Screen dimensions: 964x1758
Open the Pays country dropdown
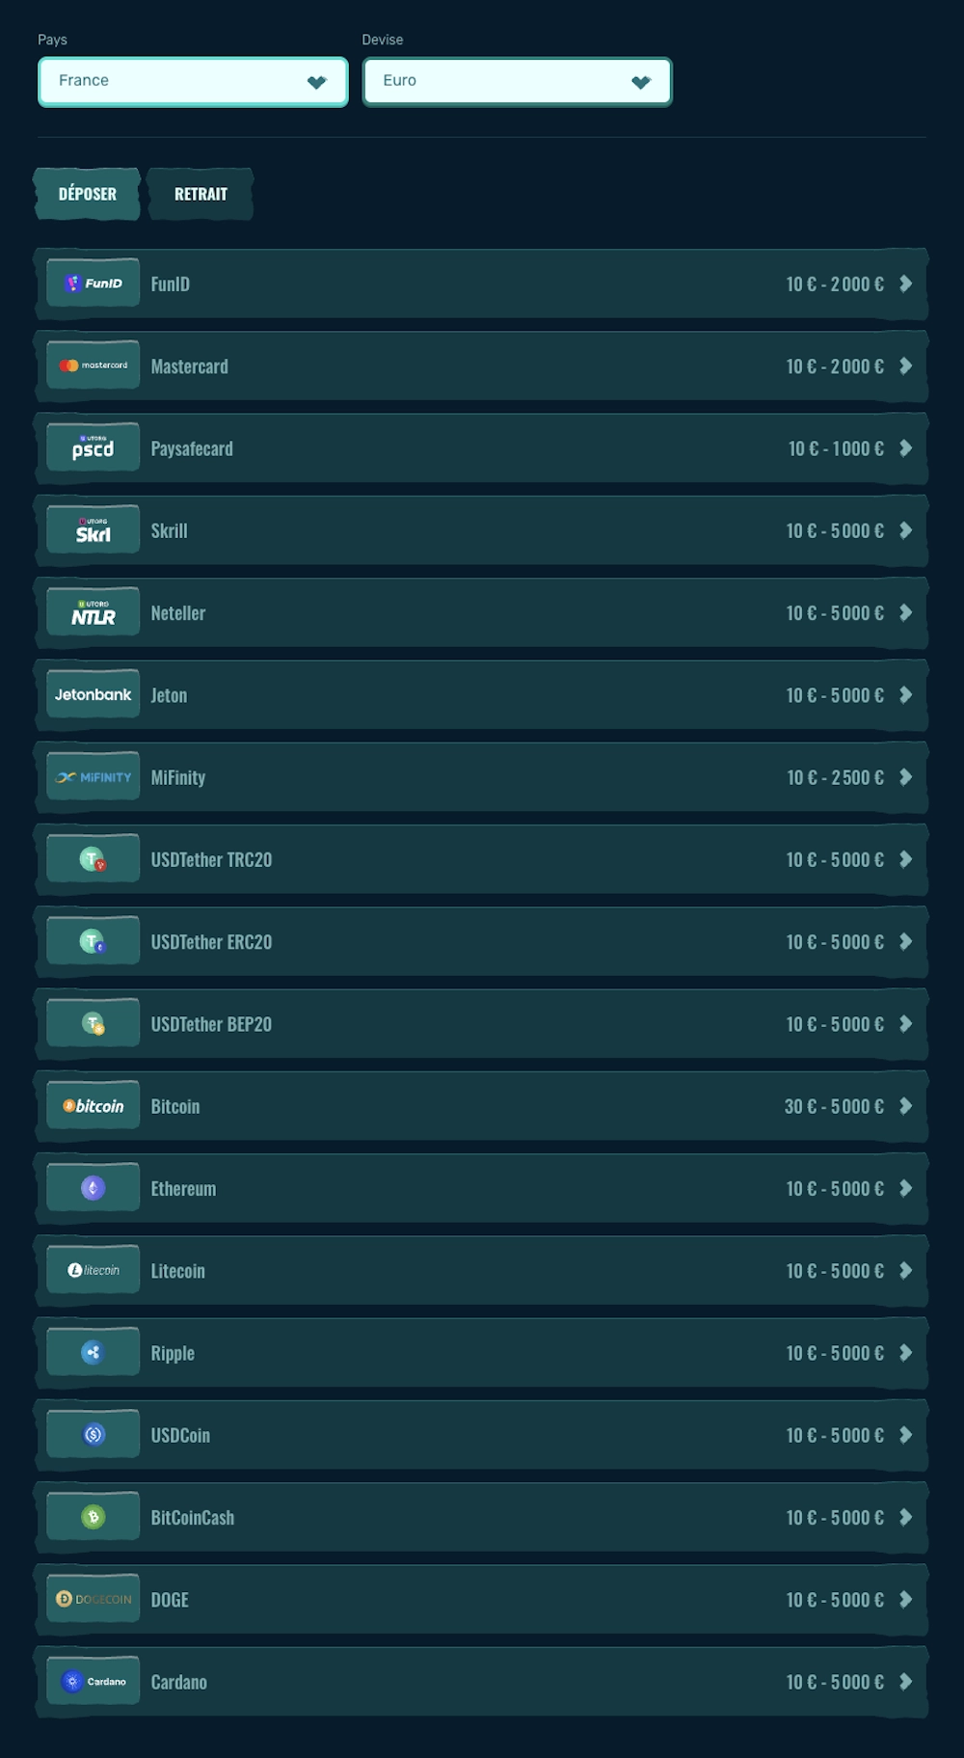click(193, 82)
